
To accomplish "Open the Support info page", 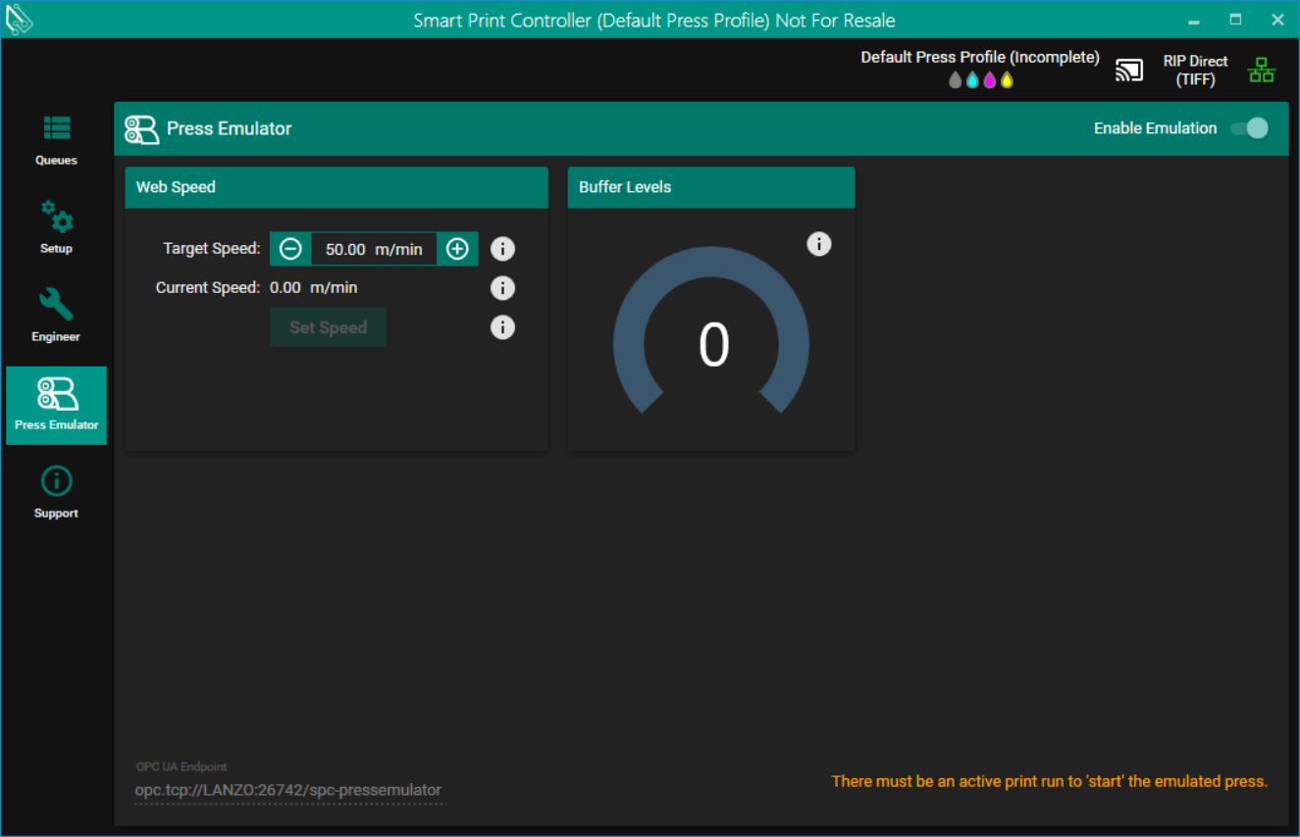I will [x=56, y=492].
